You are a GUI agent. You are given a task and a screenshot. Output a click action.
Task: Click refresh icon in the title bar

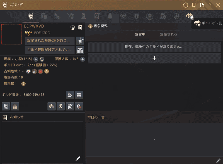point(185,5)
